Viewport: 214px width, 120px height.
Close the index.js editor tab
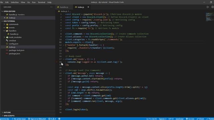coord(88,7)
